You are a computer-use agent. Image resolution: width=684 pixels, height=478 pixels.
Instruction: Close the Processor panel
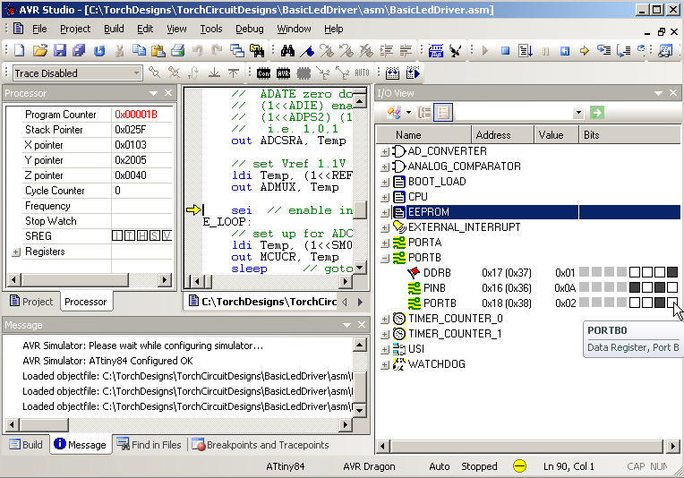[168, 93]
